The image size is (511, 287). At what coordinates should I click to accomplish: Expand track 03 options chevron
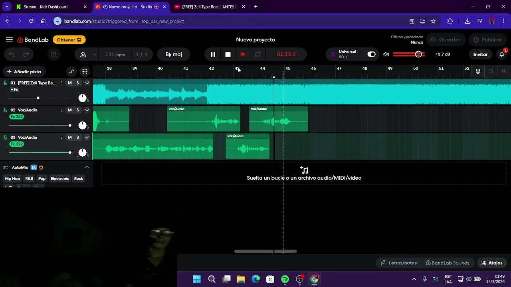(87, 137)
